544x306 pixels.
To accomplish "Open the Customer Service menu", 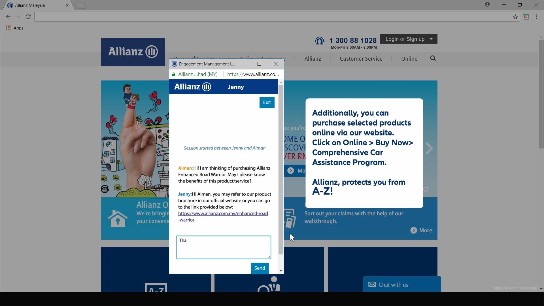I will (361, 59).
